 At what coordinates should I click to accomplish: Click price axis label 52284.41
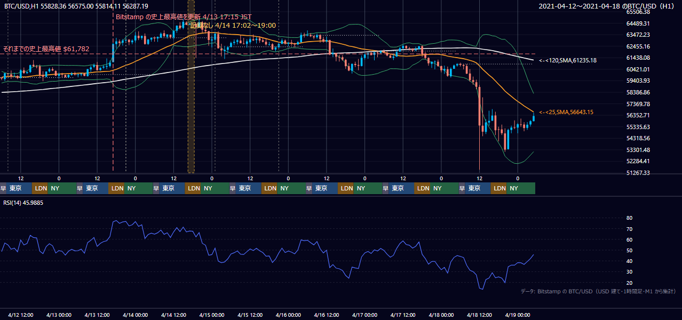click(x=638, y=161)
